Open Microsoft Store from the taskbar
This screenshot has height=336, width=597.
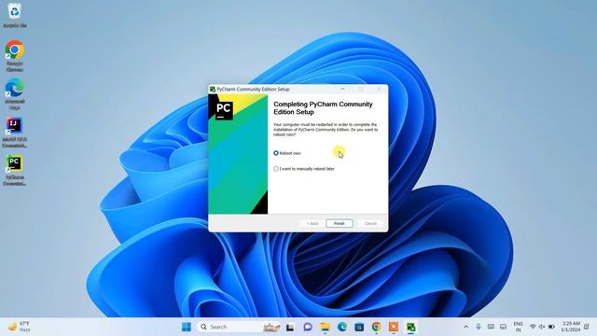pos(359,327)
